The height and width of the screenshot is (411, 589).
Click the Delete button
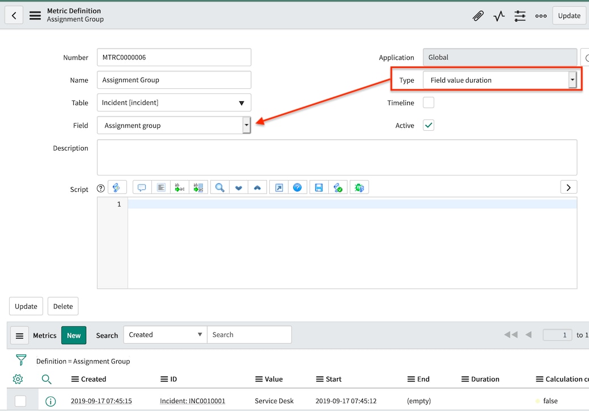click(63, 306)
